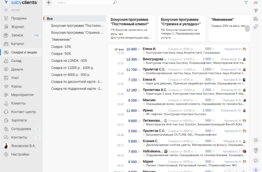The width and height of the screenshot is (262, 172).
Task: Show more promo cards with the right arrow
Action: pyautogui.click(x=248, y=28)
